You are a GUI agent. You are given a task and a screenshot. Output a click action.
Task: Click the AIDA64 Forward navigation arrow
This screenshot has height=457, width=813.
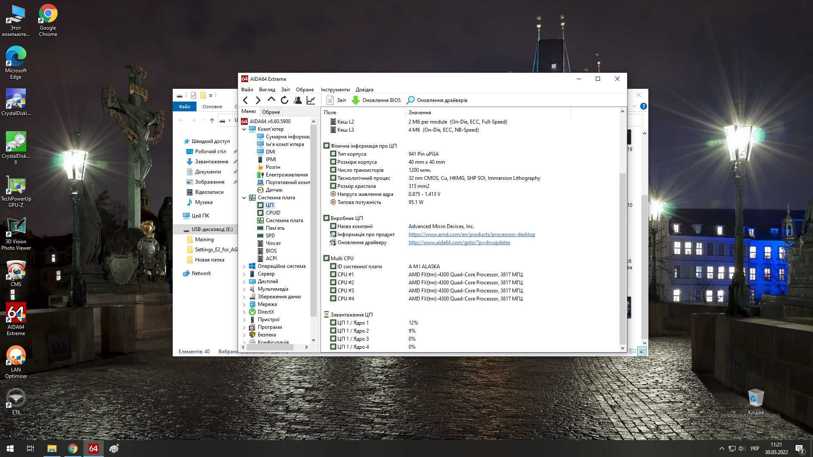click(x=258, y=100)
